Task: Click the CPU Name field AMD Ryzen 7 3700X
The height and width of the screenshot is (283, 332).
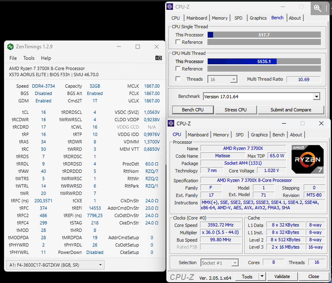Action: (243, 148)
